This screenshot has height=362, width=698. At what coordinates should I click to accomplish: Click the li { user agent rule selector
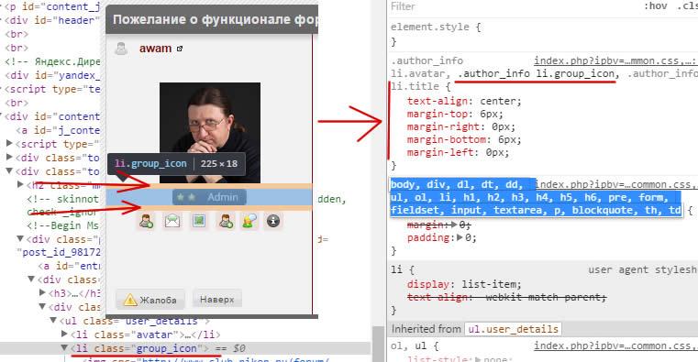pos(403,269)
